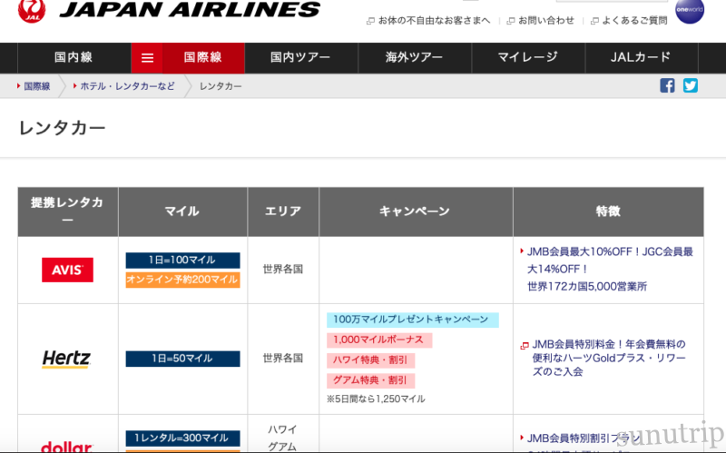
Task: Go to the マイレージ menu
Action: click(527, 58)
